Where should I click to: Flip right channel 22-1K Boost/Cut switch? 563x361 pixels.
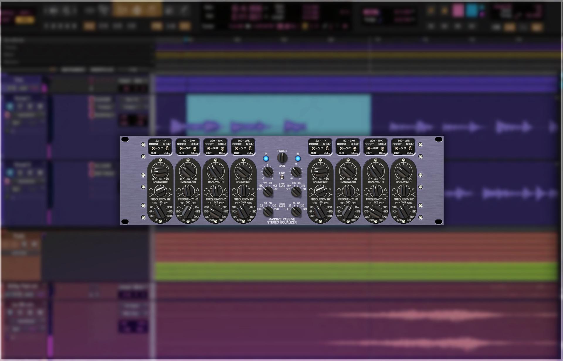point(313,149)
